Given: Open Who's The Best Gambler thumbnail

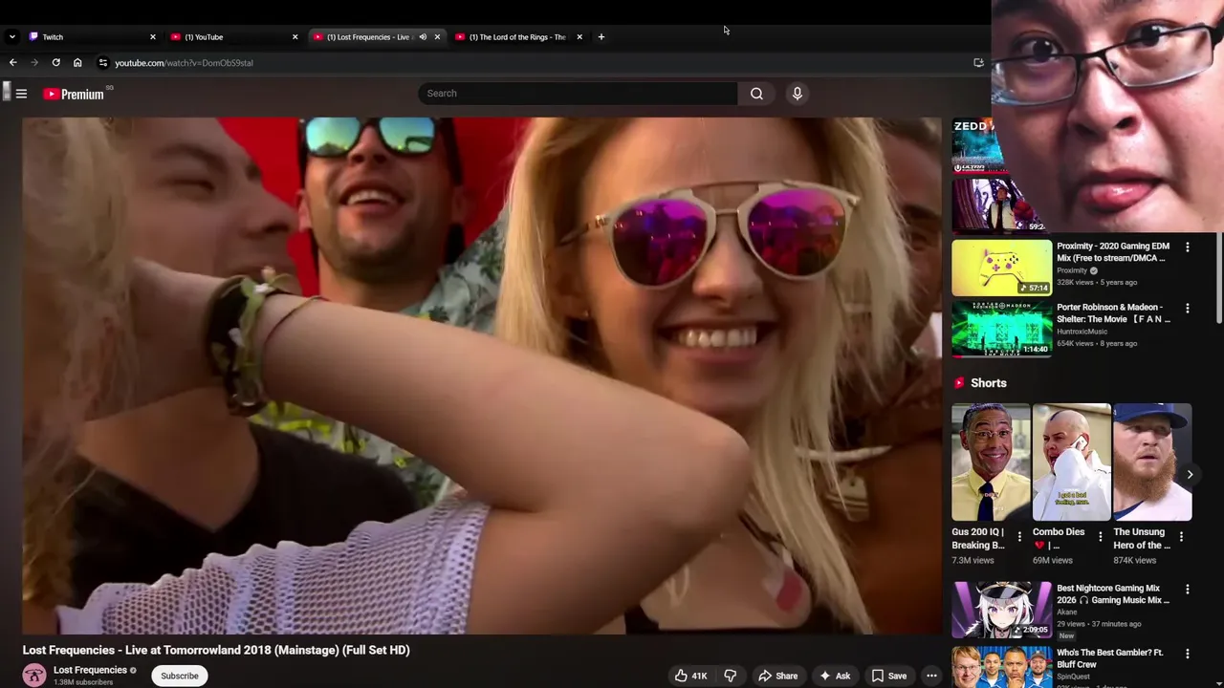Looking at the screenshot, I should click(x=1001, y=667).
